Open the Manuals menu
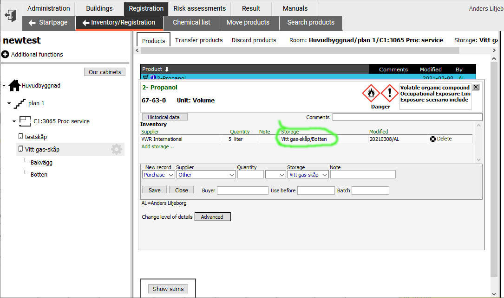 click(x=295, y=8)
